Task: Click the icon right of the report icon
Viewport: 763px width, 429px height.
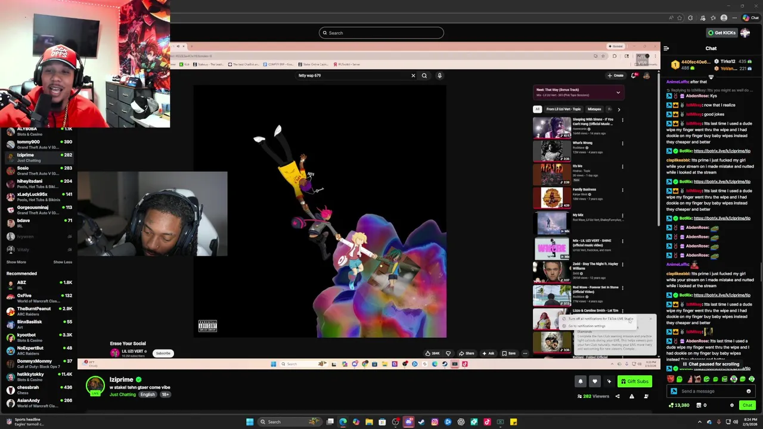Action: (x=646, y=396)
